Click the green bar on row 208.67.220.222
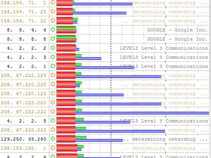211x158 pixels. [81, 128]
